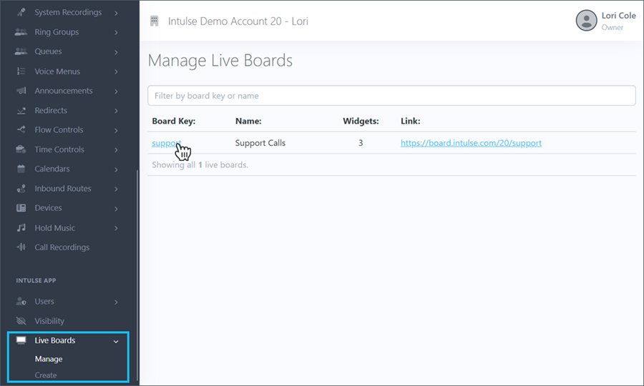Expand the Announcements chevron
This screenshot has width=644, height=386.
(x=116, y=91)
